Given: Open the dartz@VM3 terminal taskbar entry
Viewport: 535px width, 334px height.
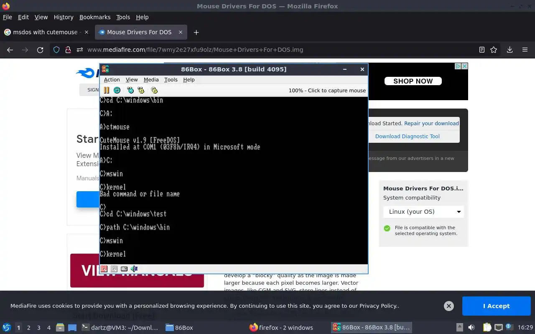Looking at the screenshot, I should click(x=120, y=328).
